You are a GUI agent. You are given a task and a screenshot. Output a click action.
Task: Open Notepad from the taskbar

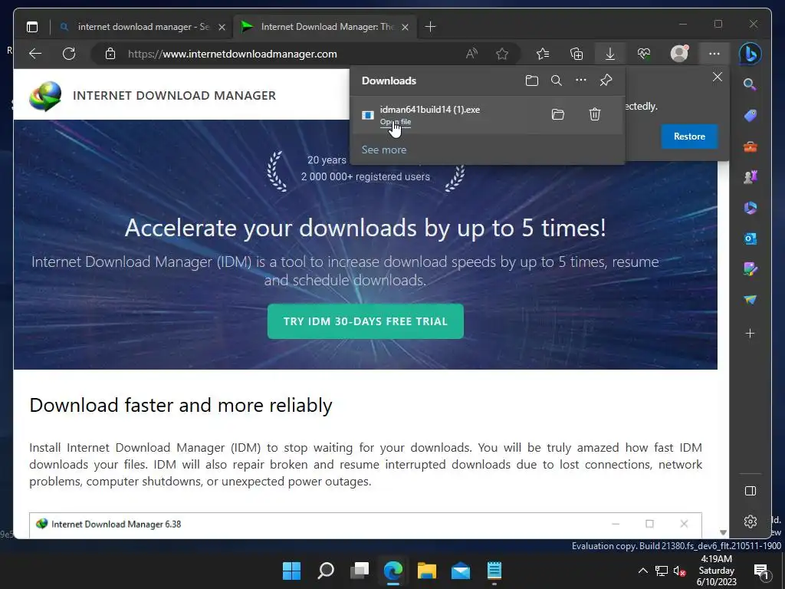(x=494, y=571)
